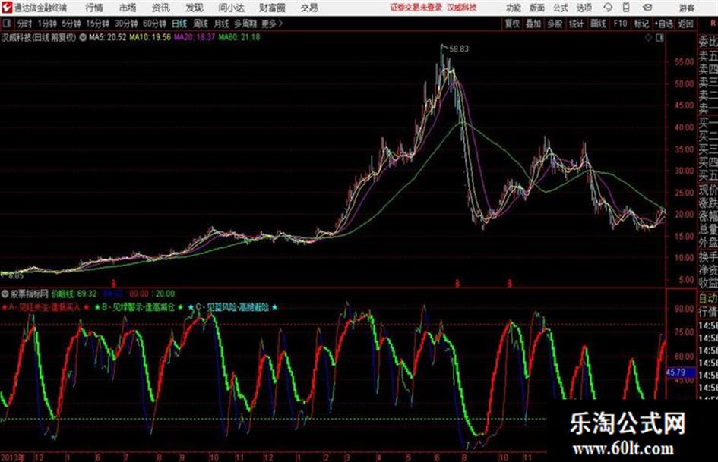The image size is (718, 462).
Task: Open the 资讯 menu
Action: (161, 8)
